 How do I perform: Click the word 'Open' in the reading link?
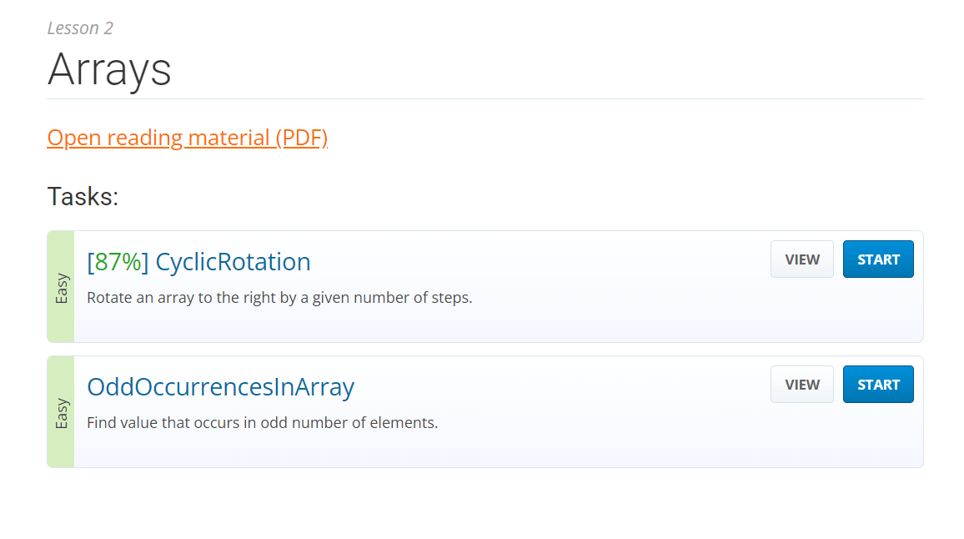[74, 138]
